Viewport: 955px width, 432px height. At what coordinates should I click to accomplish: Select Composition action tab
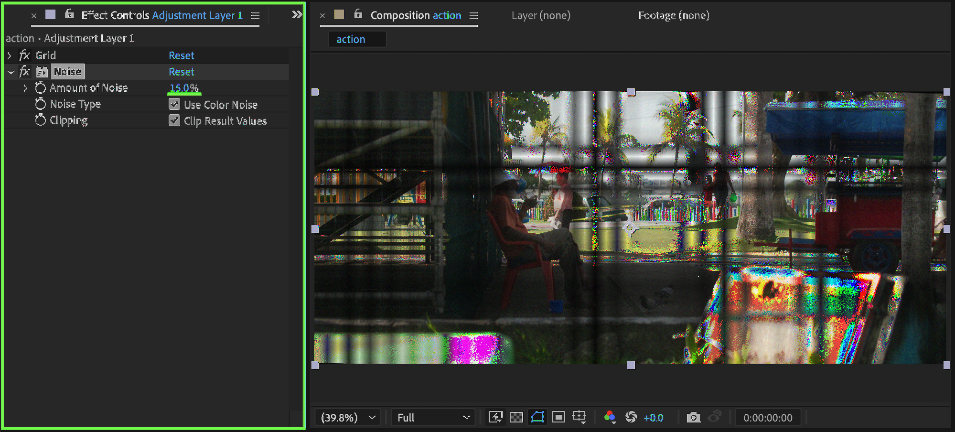point(416,15)
